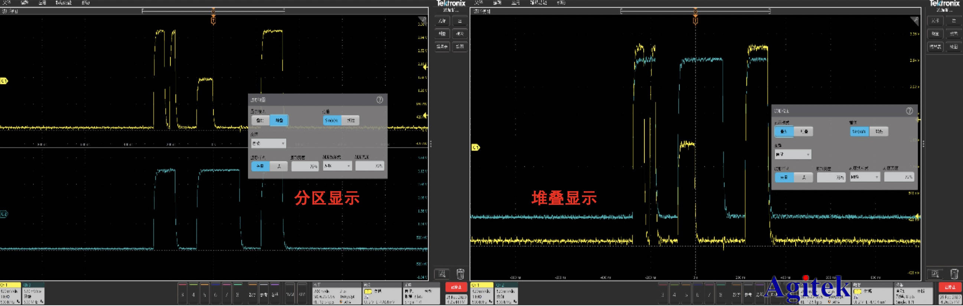This screenshot has height=306, width=963.
Task: Click waveform intensity percent field in right dialog
Action: click(x=831, y=177)
